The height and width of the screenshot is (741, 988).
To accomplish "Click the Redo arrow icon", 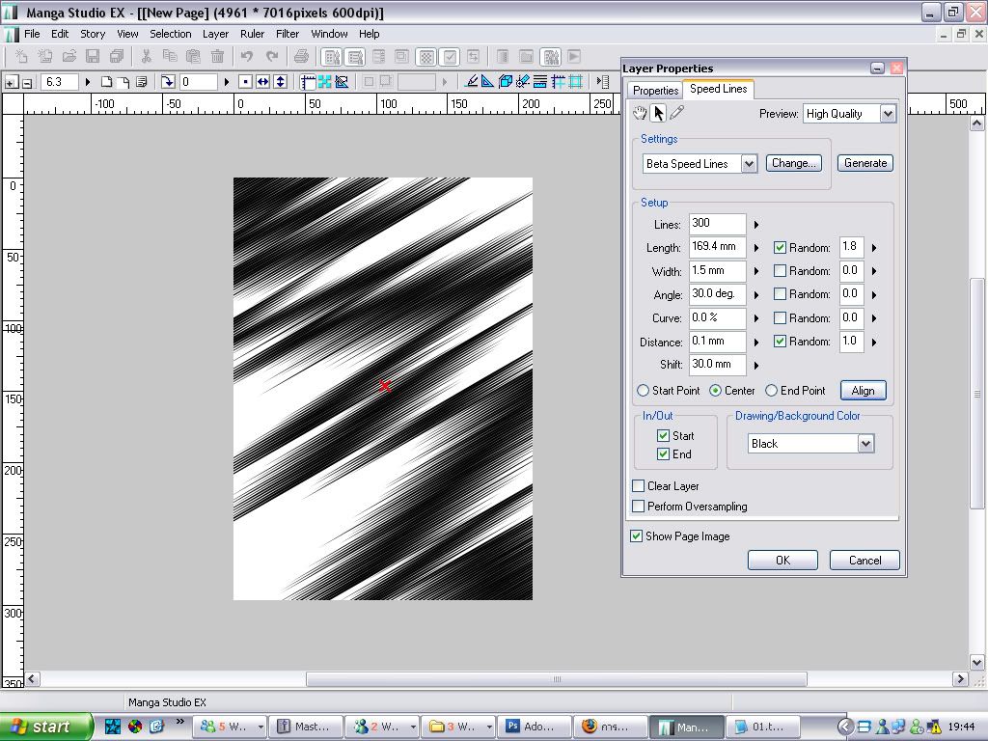I will 271,57.
